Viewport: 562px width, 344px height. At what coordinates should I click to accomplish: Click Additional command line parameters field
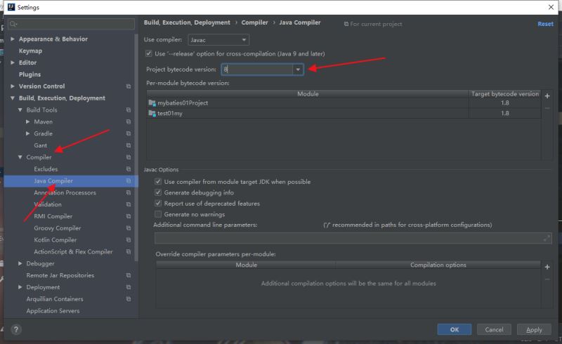[x=353, y=238]
